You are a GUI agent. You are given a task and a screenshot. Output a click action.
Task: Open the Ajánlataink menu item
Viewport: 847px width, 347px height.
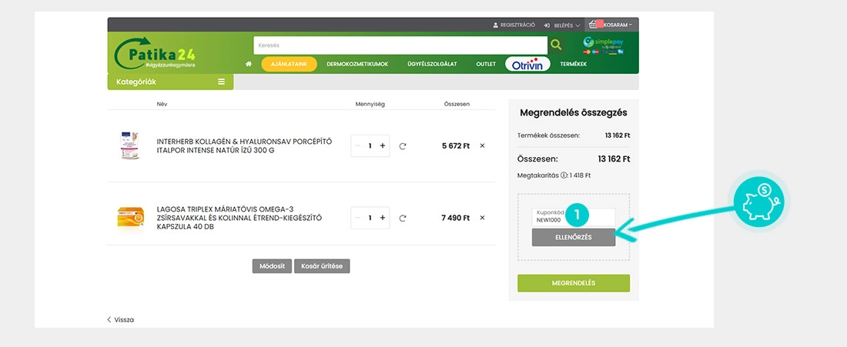(x=289, y=64)
